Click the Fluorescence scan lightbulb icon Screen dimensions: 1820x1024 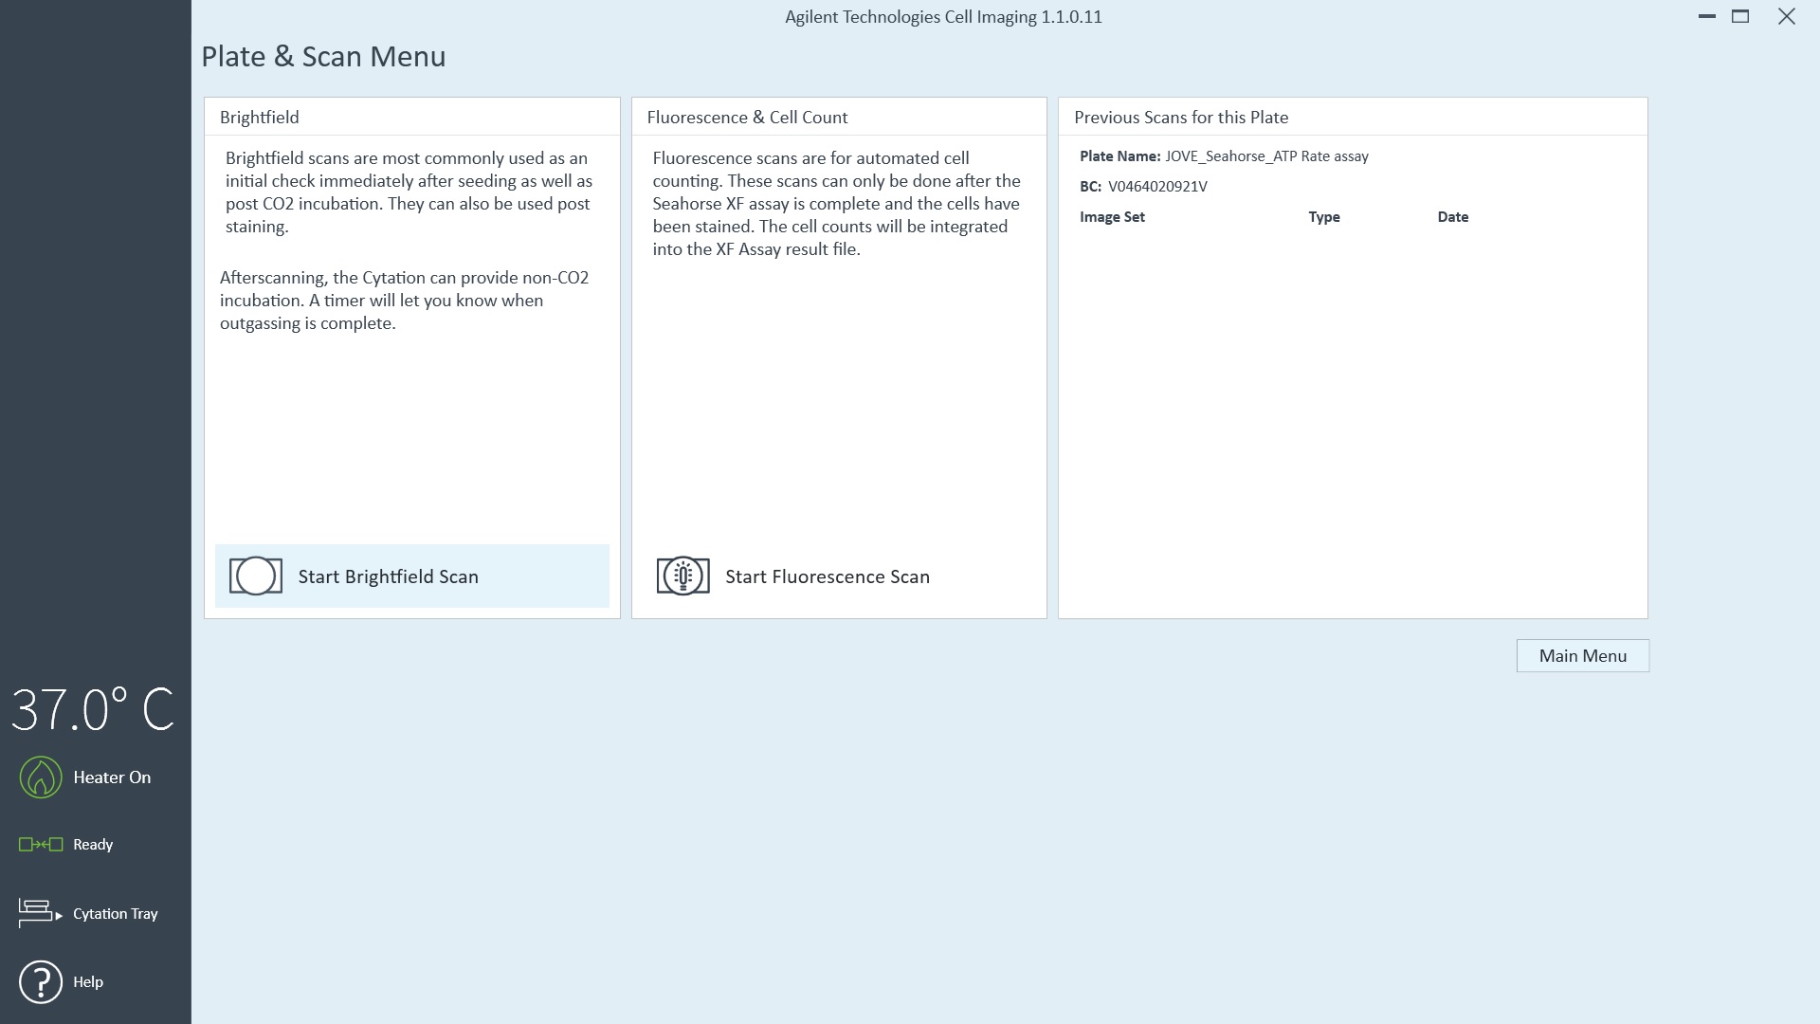682,576
